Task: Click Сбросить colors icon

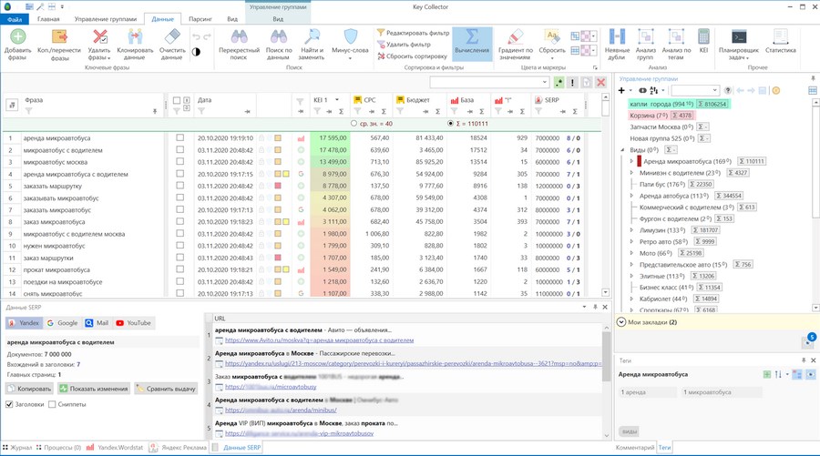Action: [552, 36]
